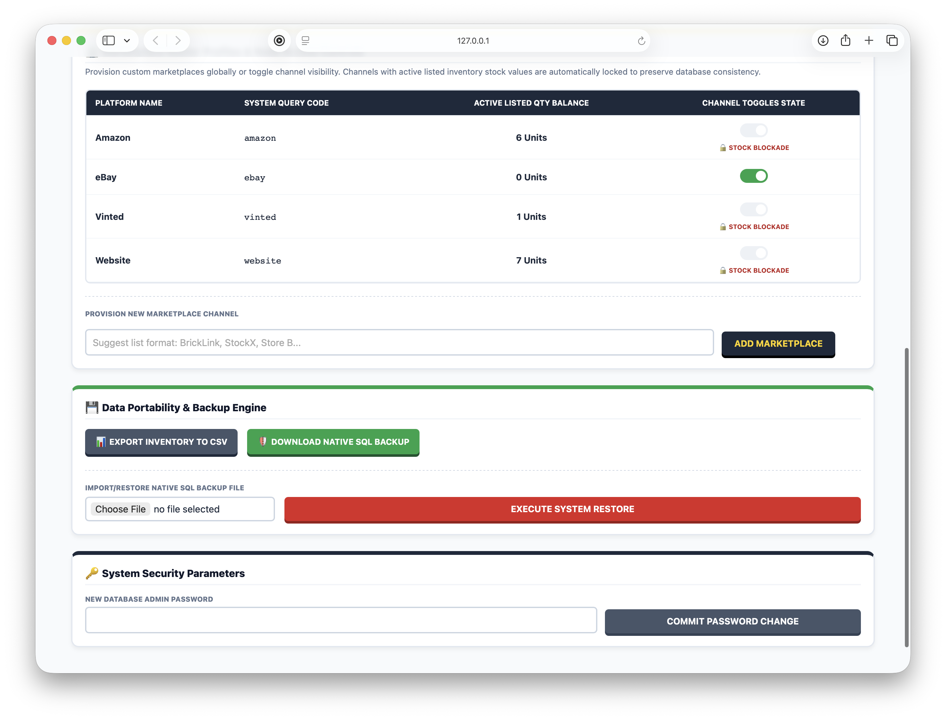The width and height of the screenshot is (946, 720).
Task: Show Safari downloads icon
Action: coord(823,41)
